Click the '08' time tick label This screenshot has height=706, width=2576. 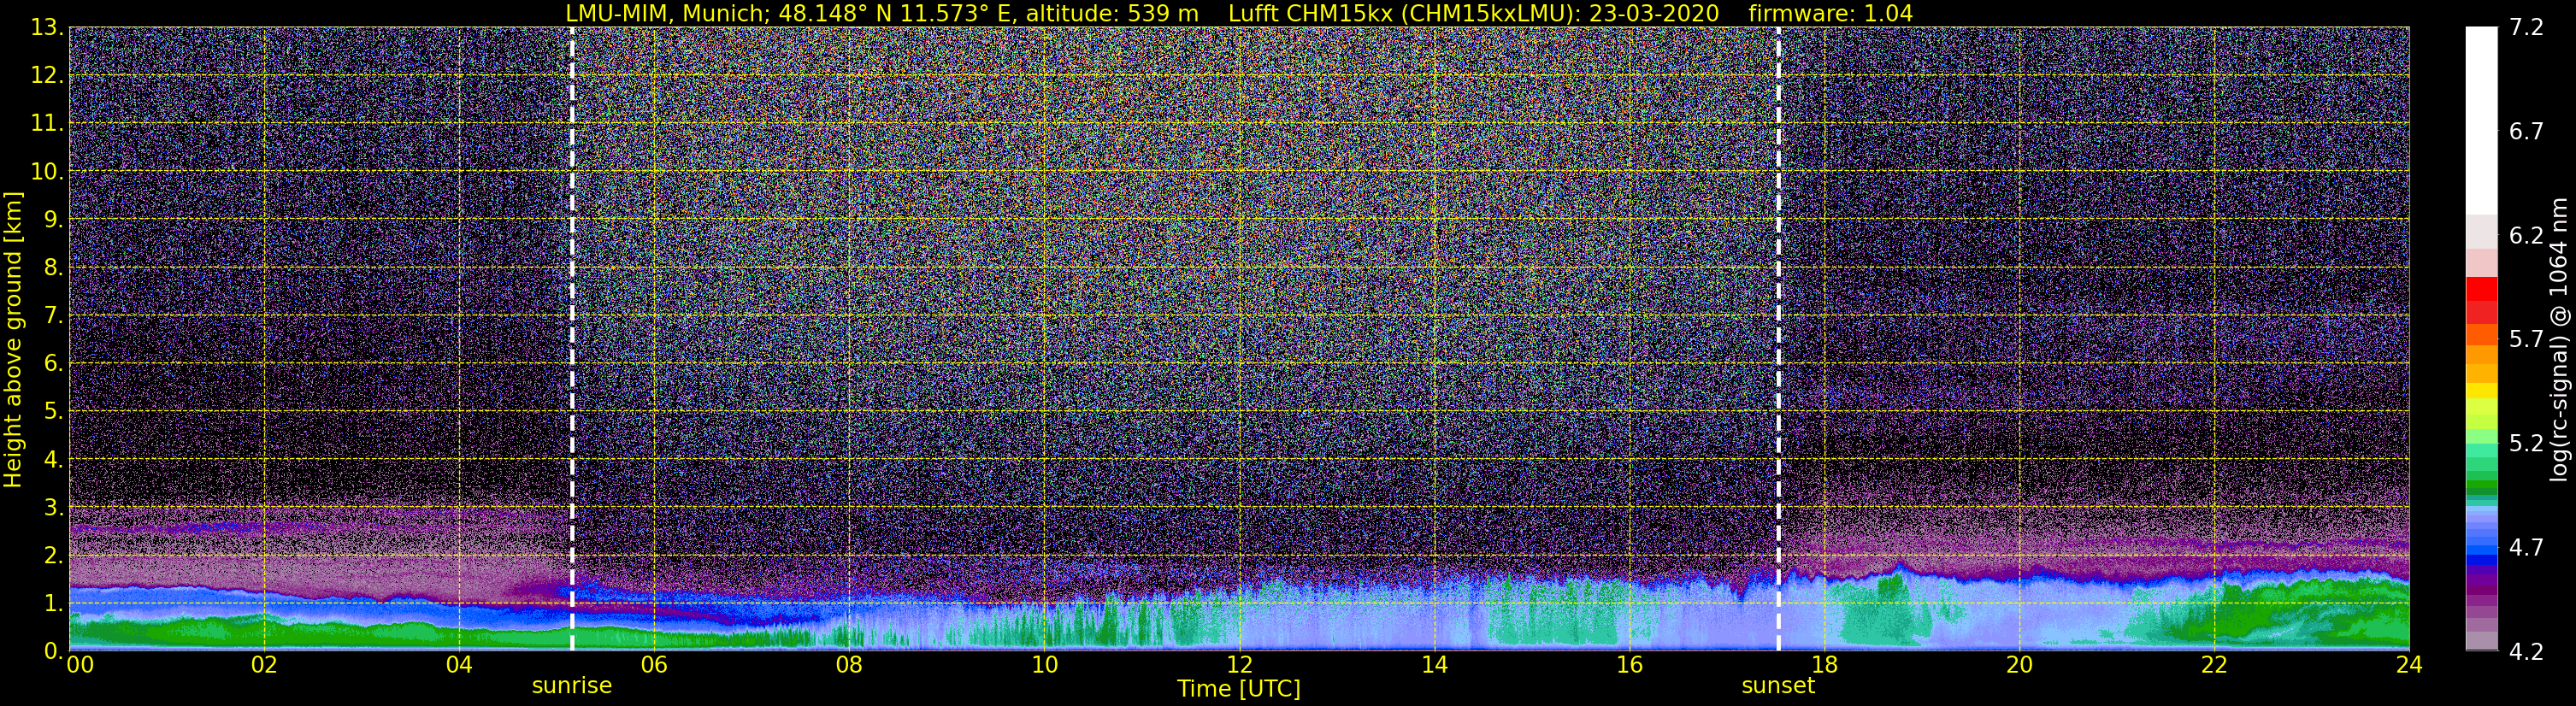pos(848,665)
